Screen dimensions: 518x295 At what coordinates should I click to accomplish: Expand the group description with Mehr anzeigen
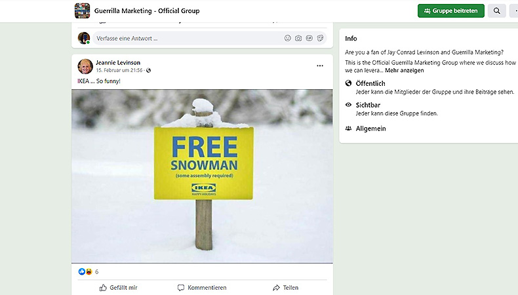(405, 70)
